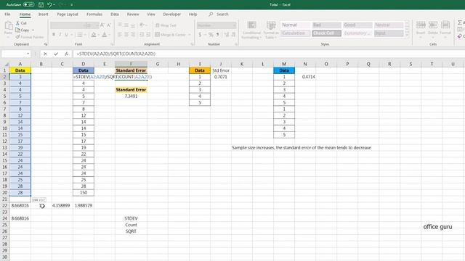The width and height of the screenshot is (465, 261).
Task: Click the Font Color button
Action: pos(104,35)
